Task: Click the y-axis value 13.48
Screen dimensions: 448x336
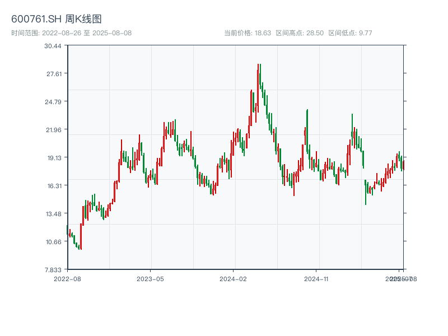Action: (54, 214)
